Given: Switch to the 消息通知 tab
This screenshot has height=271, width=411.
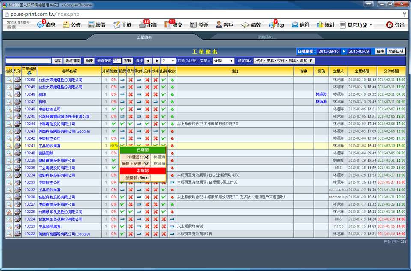Looking at the screenshot, I should pyautogui.click(x=265, y=38).
